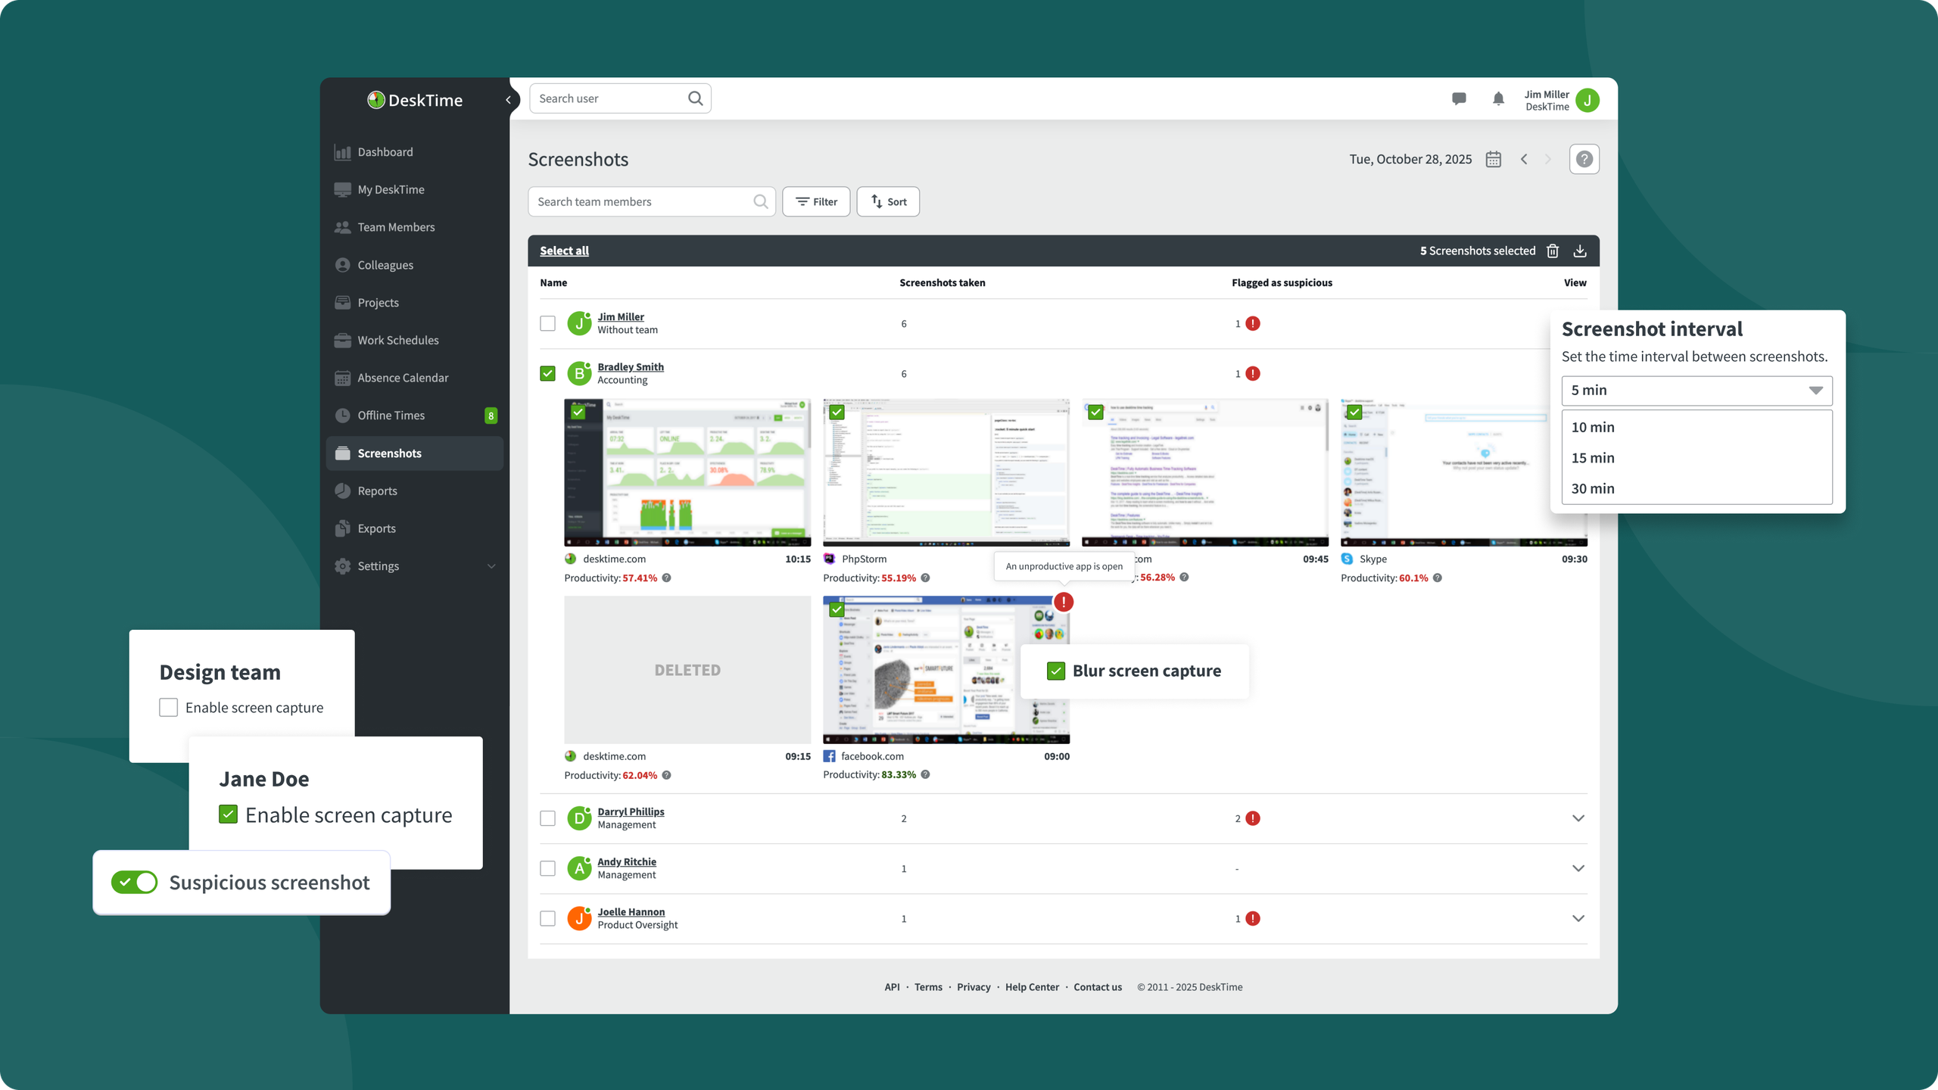This screenshot has width=1938, height=1090.
Task: Check Jim Miller's row checkbox
Action: click(x=547, y=323)
